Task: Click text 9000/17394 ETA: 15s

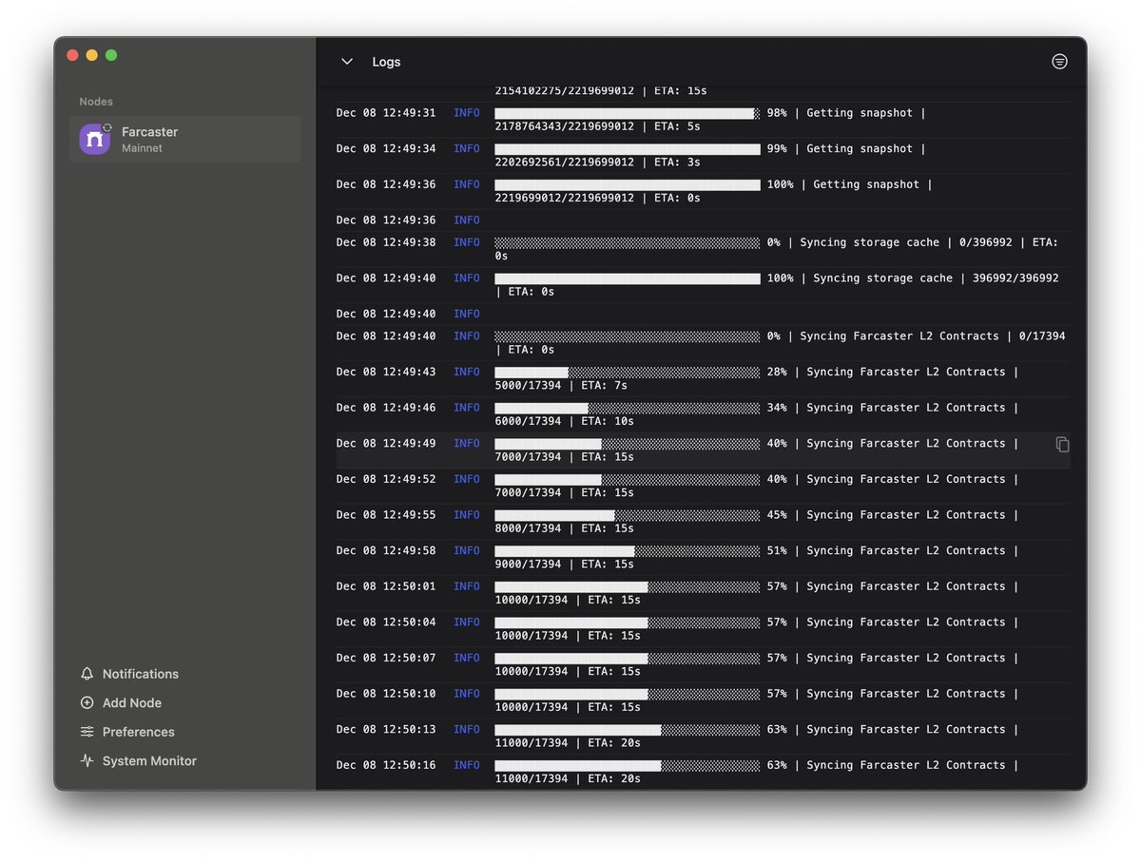Action: click(565, 565)
